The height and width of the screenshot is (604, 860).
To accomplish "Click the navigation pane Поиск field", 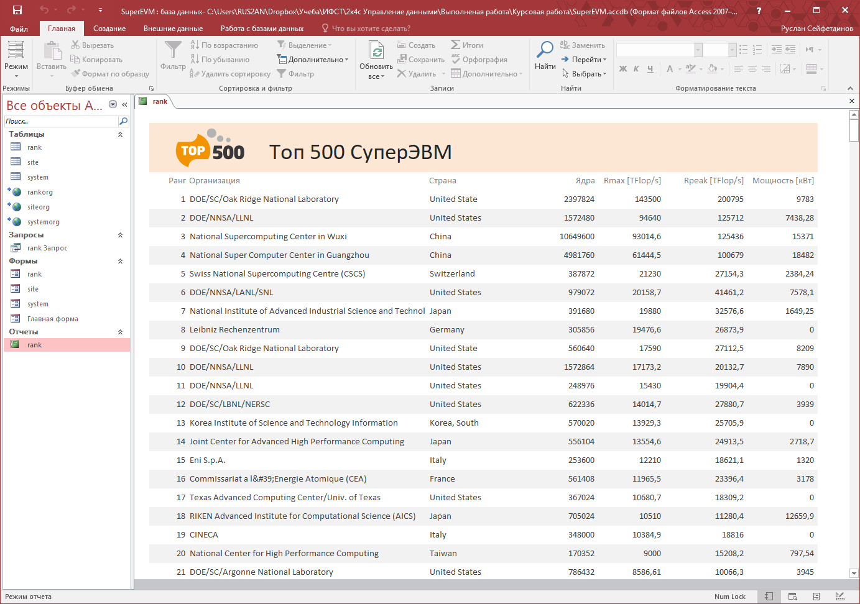I will point(61,121).
